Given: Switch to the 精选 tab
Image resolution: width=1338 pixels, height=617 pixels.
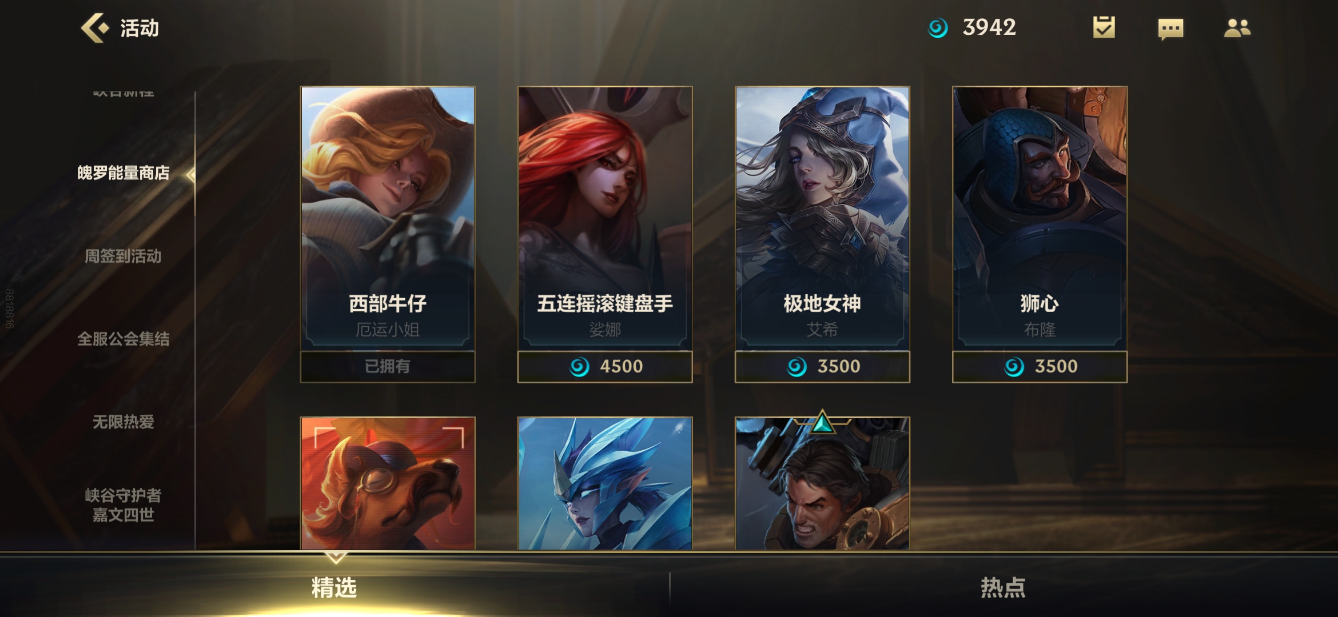Looking at the screenshot, I should pos(334,587).
